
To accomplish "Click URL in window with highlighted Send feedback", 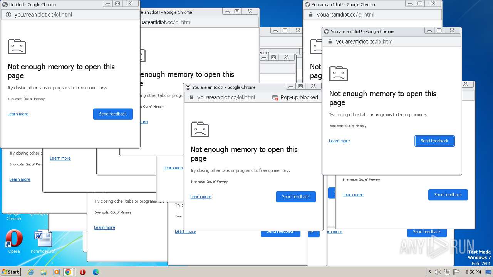I will coord(365,42).
